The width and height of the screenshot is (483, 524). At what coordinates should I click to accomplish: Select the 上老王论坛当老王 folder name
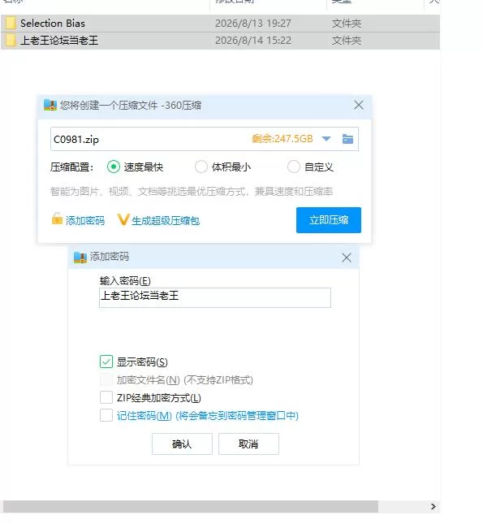pyautogui.click(x=59, y=41)
